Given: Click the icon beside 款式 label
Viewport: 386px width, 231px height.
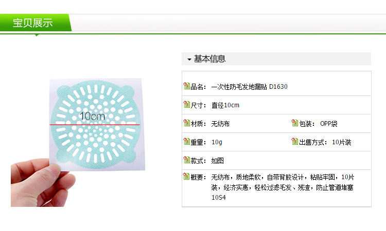Looking at the screenshot, I should pos(187,160).
